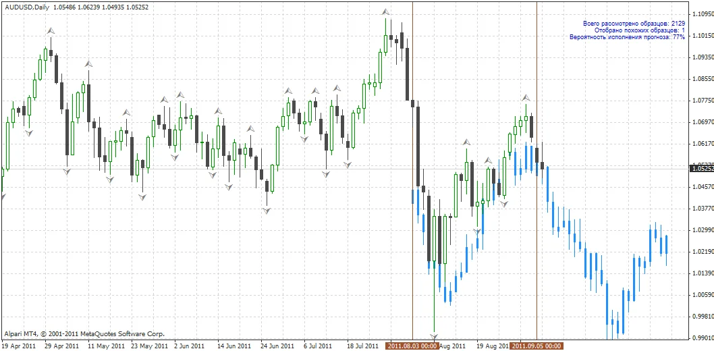Click the 1.00590 price axis label
Viewport: 714px width, 351px height.
[703, 295]
